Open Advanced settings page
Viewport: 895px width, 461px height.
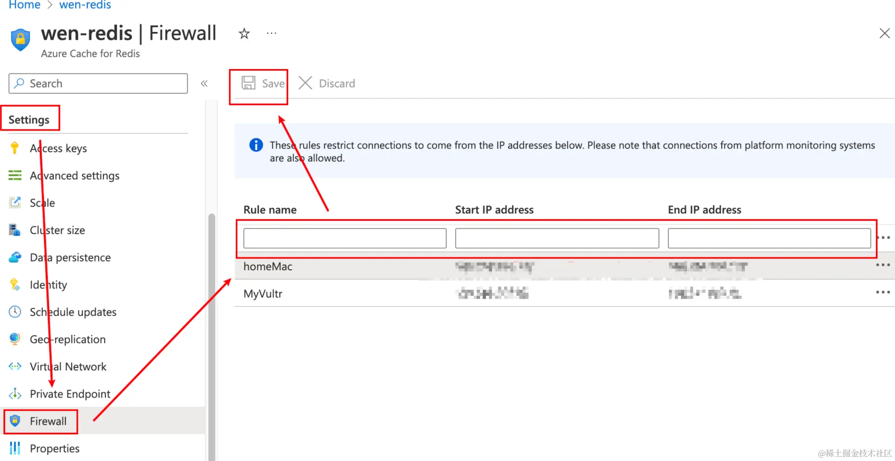click(75, 175)
